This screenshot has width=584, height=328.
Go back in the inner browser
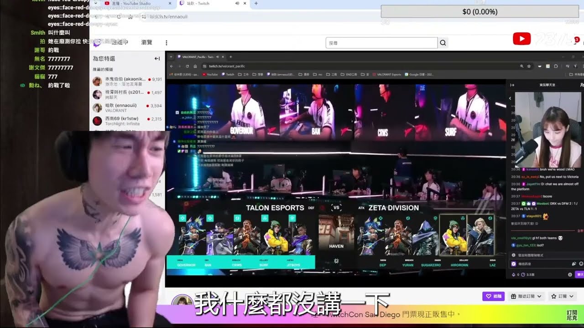coord(171,66)
